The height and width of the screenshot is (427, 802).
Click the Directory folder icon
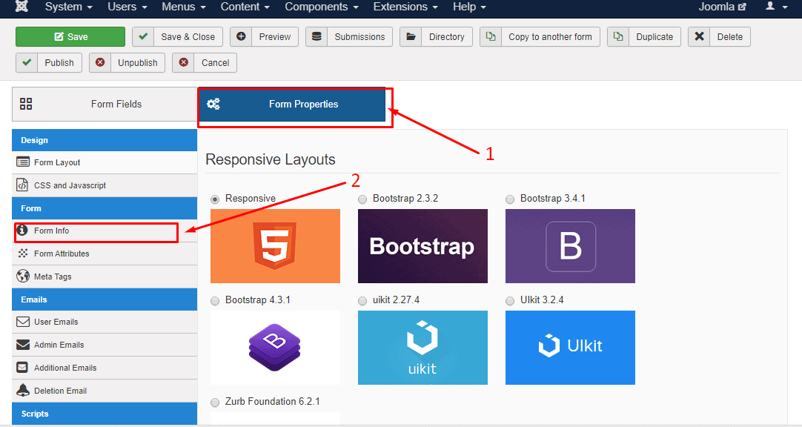(x=411, y=36)
